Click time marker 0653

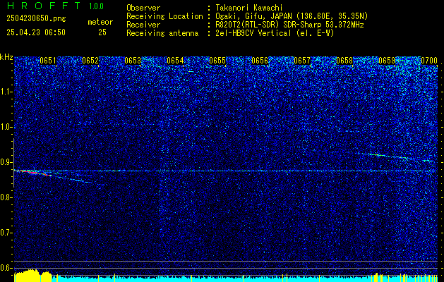click(x=133, y=61)
